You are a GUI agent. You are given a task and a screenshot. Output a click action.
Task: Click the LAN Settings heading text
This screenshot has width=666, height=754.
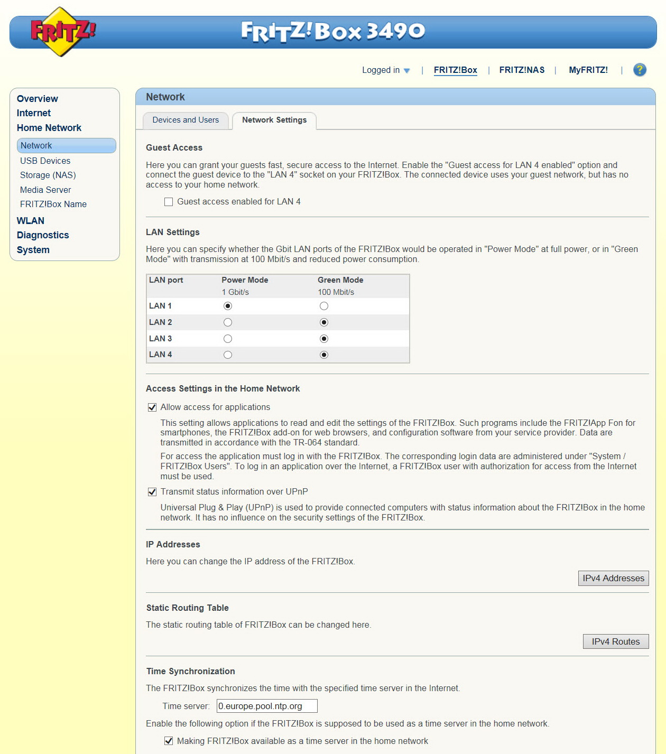[x=173, y=232]
